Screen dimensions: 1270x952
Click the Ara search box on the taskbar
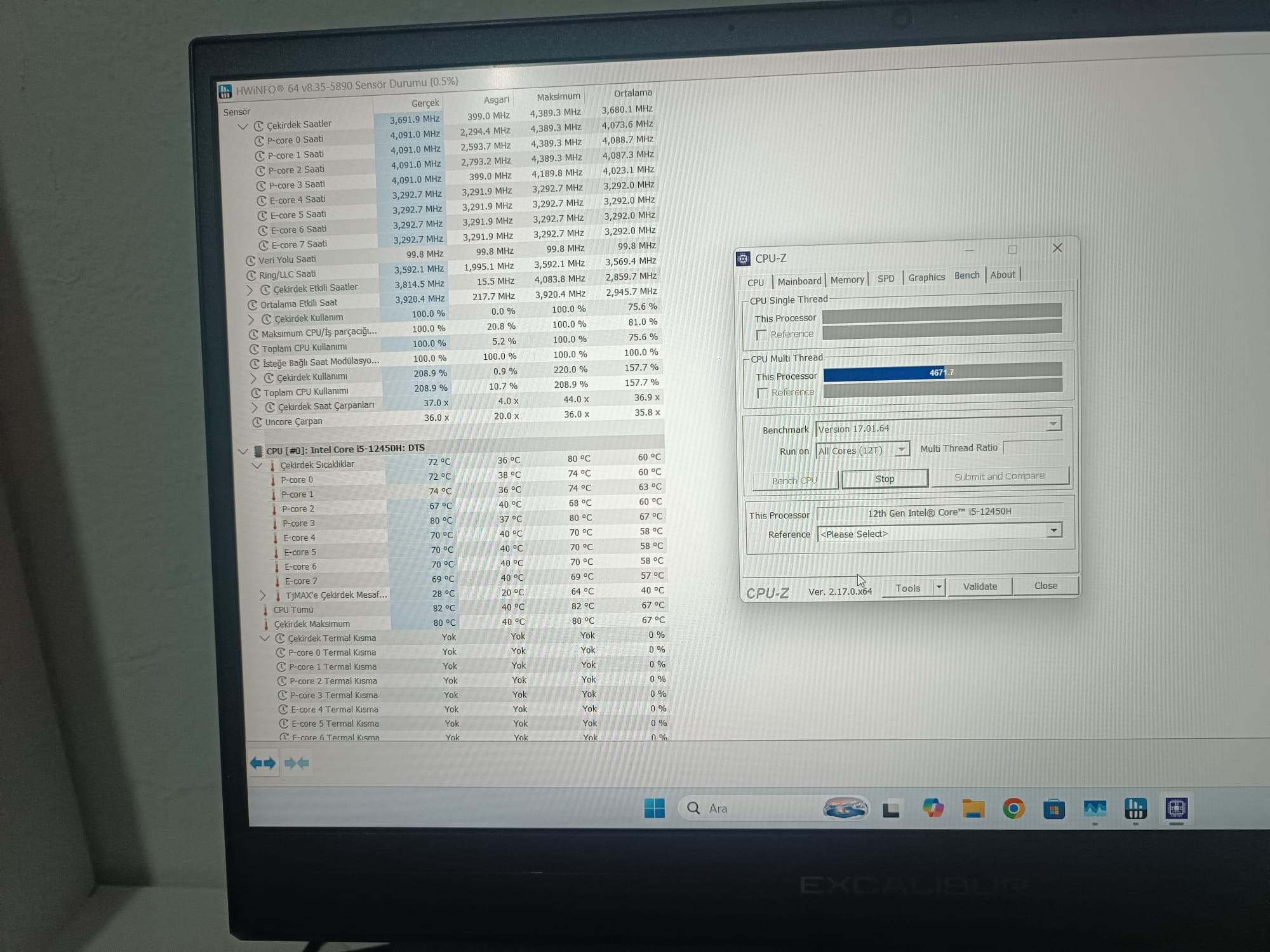tap(773, 808)
